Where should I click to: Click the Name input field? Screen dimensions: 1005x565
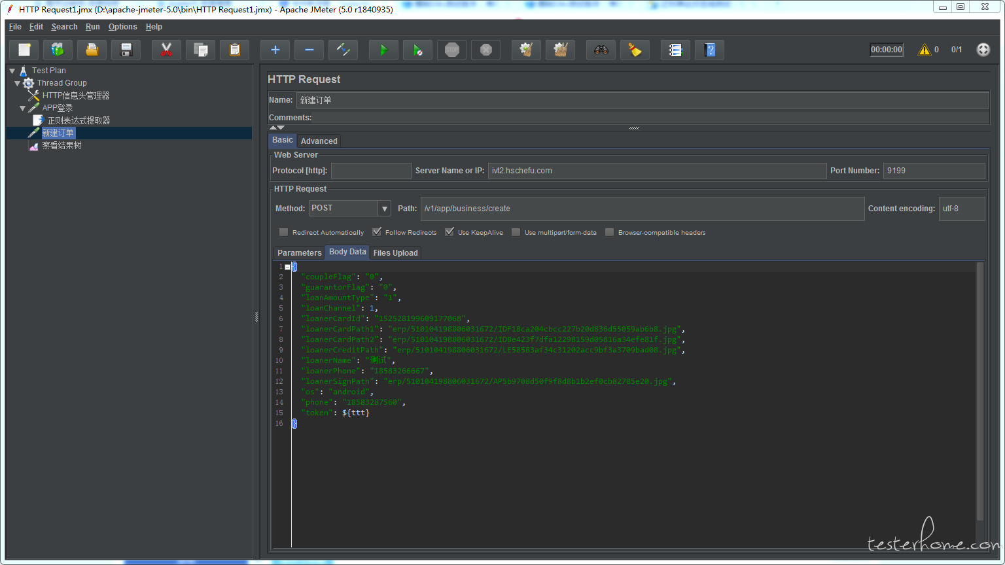(x=643, y=100)
